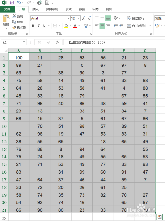Screen dimensions: 165x221
Task: Open the Name Box dropdown arrow
Action: pos(24,42)
